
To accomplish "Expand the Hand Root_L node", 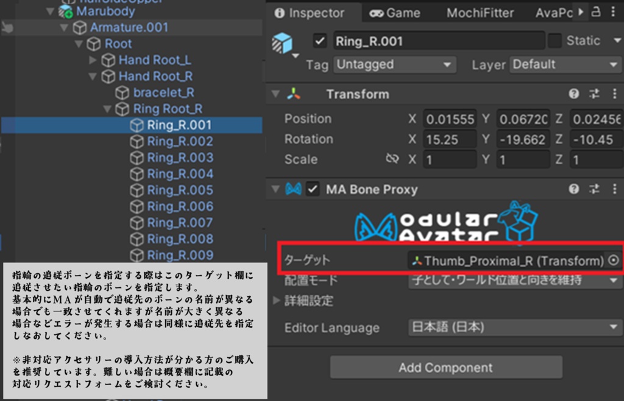I will 93,60.
